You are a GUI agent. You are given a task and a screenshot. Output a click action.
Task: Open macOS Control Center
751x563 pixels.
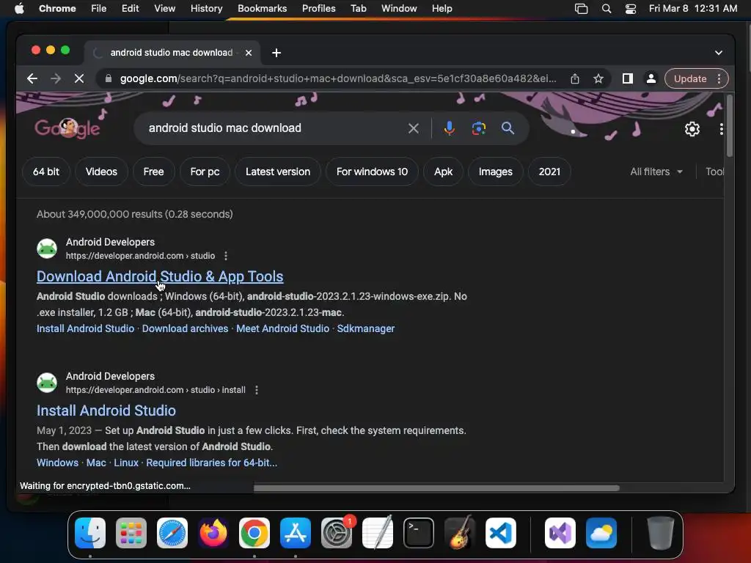[631, 9]
